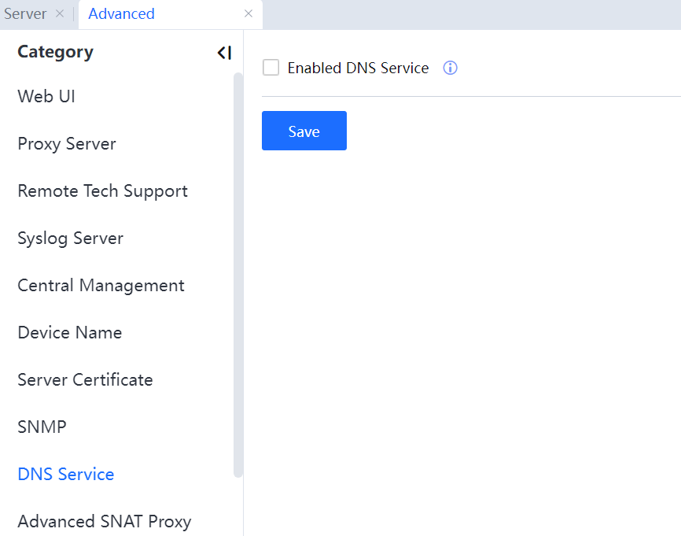Collapse the Category sidebar panel
This screenshot has width=681, height=536.
[x=224, y=53]
